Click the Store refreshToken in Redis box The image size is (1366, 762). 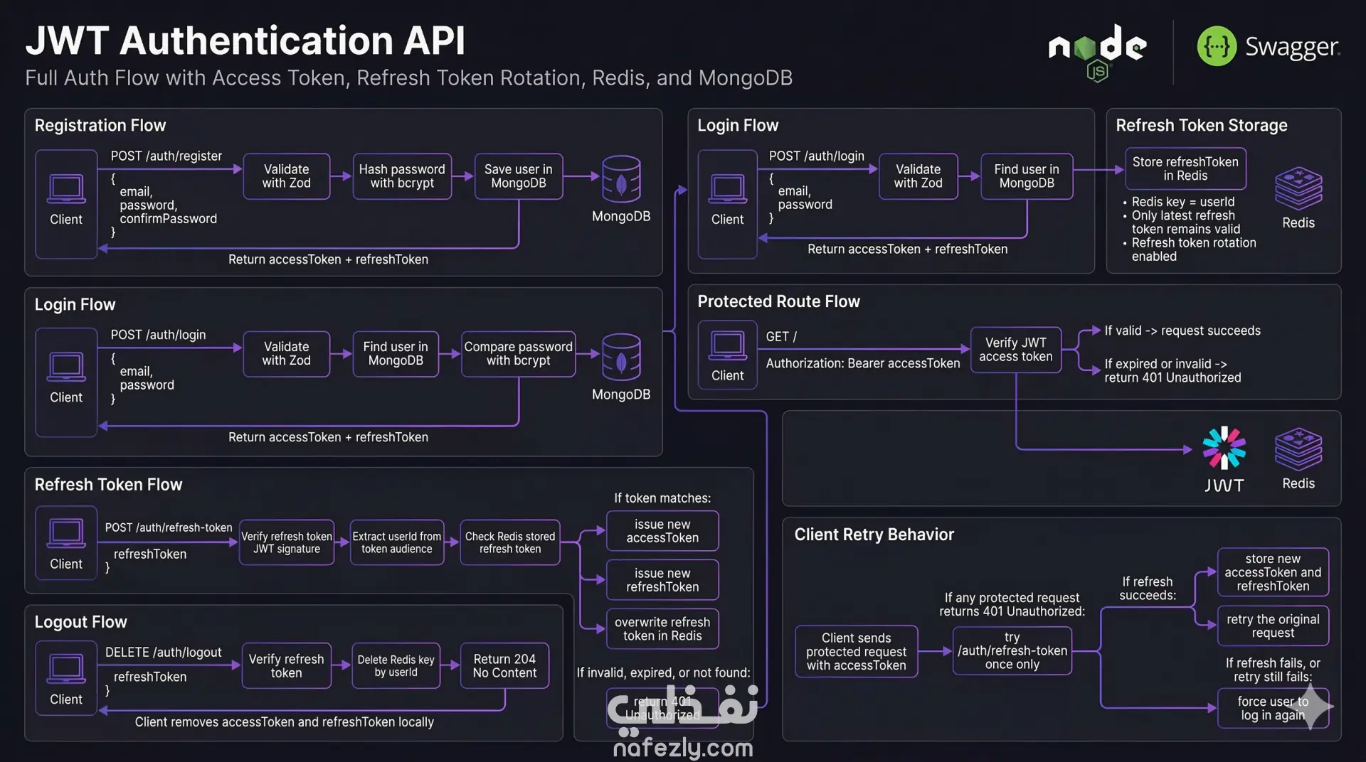click(1185, 168)
